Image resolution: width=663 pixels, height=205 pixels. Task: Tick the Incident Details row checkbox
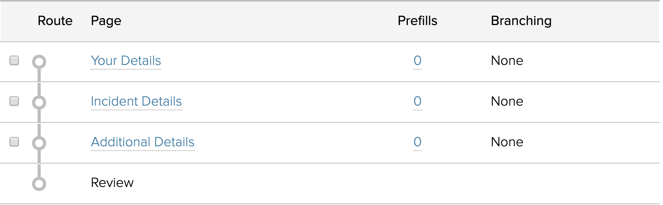(x=14, y=101)
